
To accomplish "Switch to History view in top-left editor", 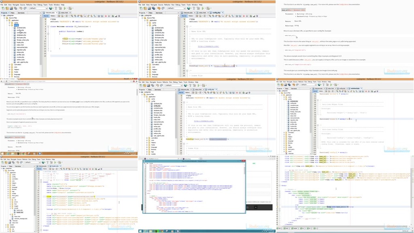I will [53, 16].
